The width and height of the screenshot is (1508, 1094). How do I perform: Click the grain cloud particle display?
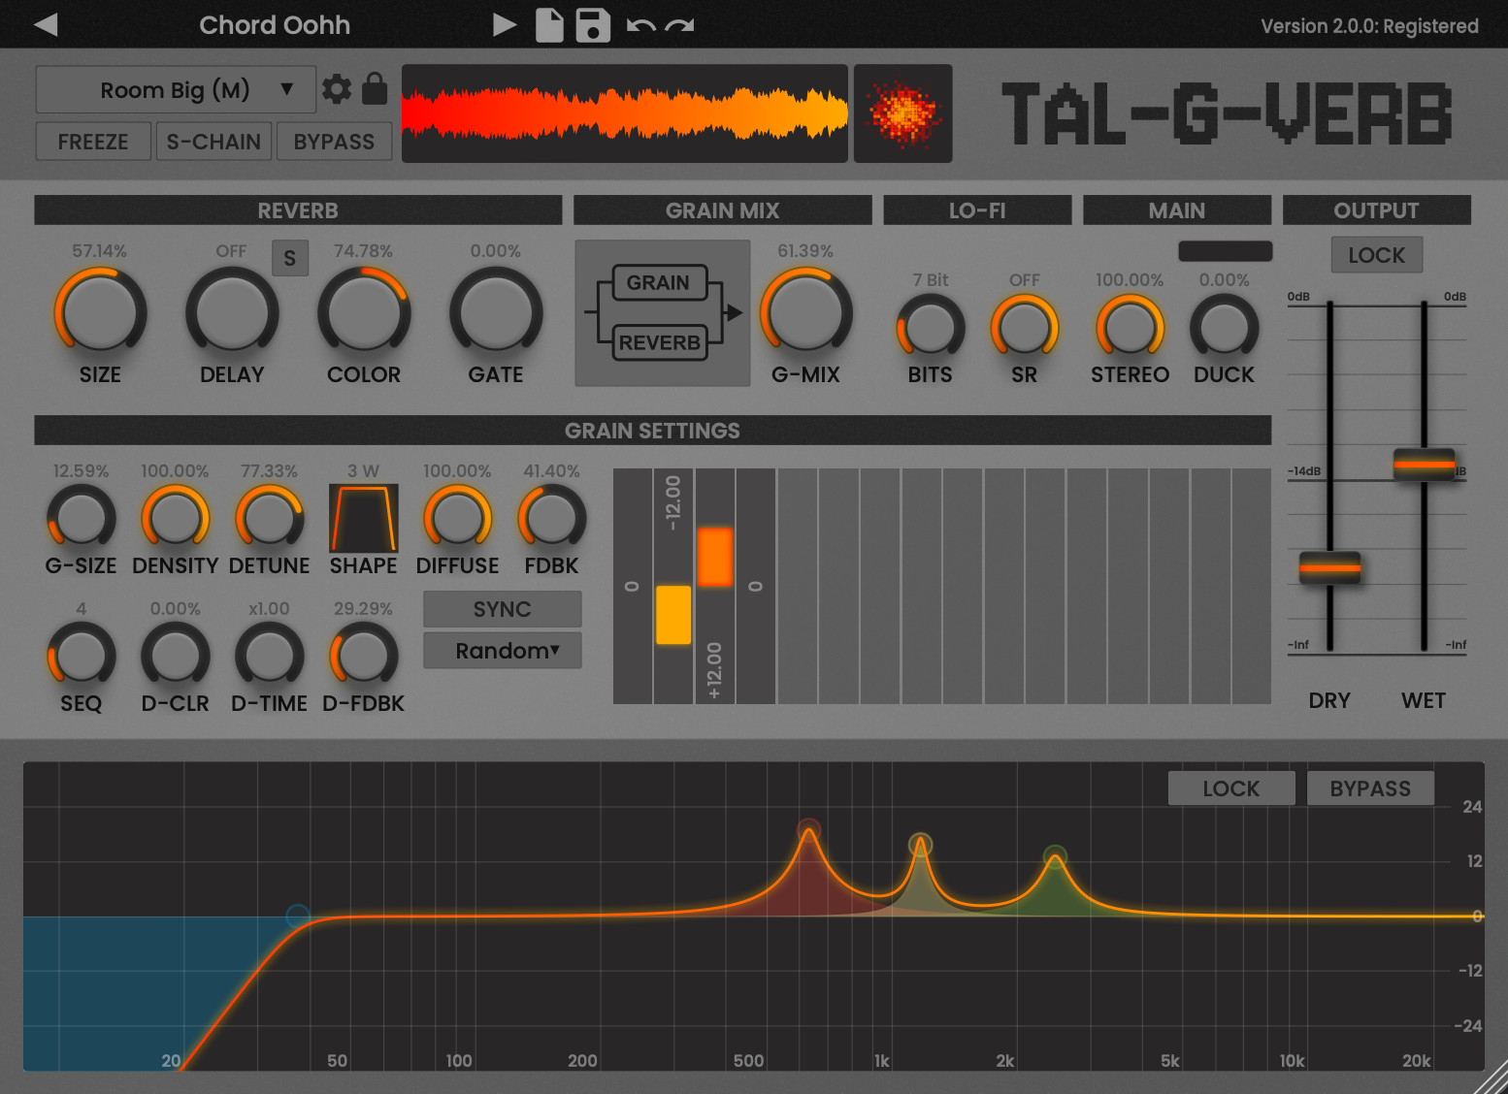(902, 113)
